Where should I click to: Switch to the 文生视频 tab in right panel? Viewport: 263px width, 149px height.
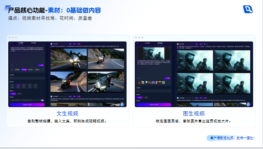click(x=147, y=43)
